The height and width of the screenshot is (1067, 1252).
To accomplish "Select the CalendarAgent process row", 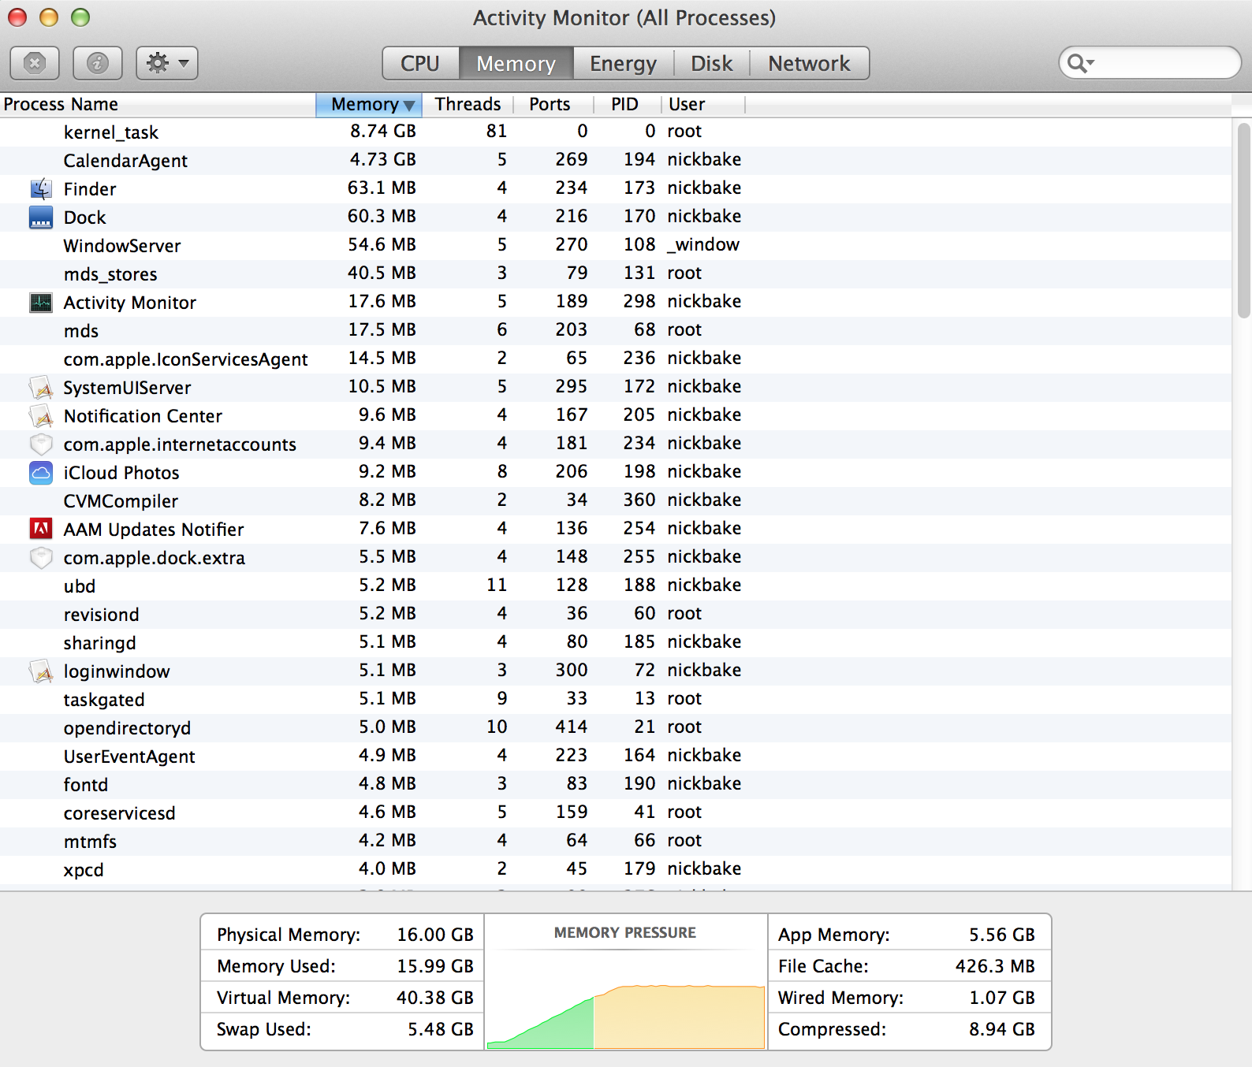I will coord(615,160).
